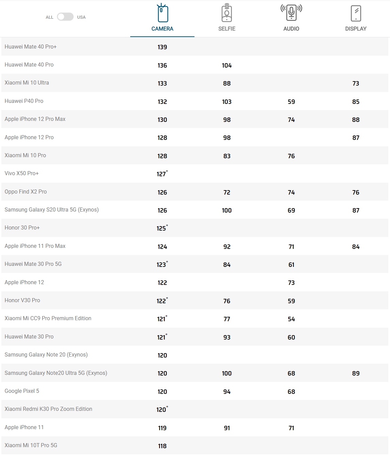Click the Audio microphone icon
Image resolution: width=390 pixels, height=456 pixels.
click(x=291, y=13)
